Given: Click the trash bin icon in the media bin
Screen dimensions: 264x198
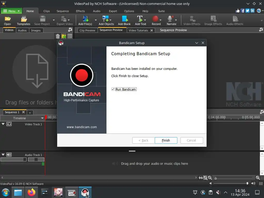Looking at the screenshot, I should [x=57, y=36].
